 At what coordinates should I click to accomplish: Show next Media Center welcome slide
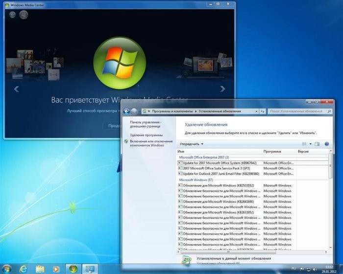[x=222, y=89]
